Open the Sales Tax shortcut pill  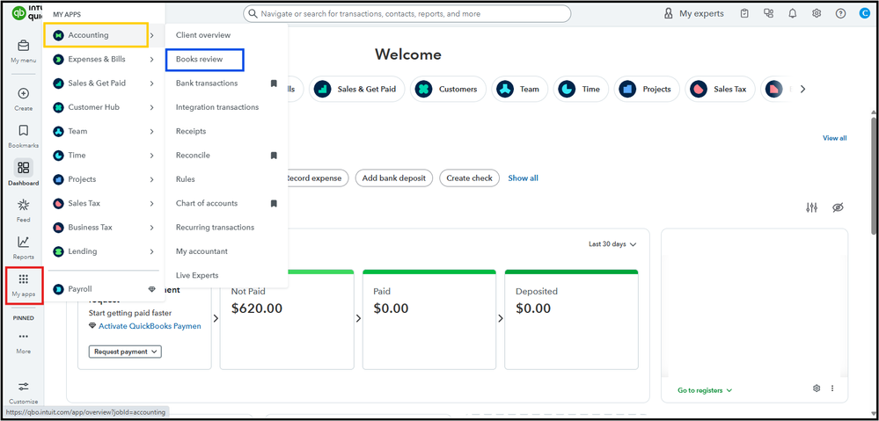pyautogui.click(x=719, y=89)
